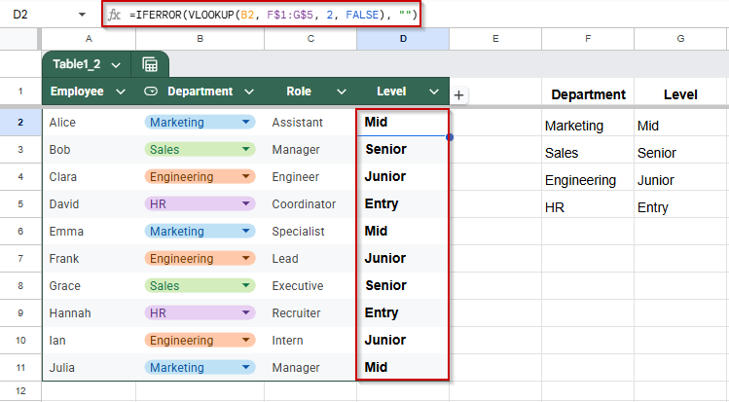The image size is (729, 402).
Task: Click the plus icon to add table column
Action: tap(458, 95)
